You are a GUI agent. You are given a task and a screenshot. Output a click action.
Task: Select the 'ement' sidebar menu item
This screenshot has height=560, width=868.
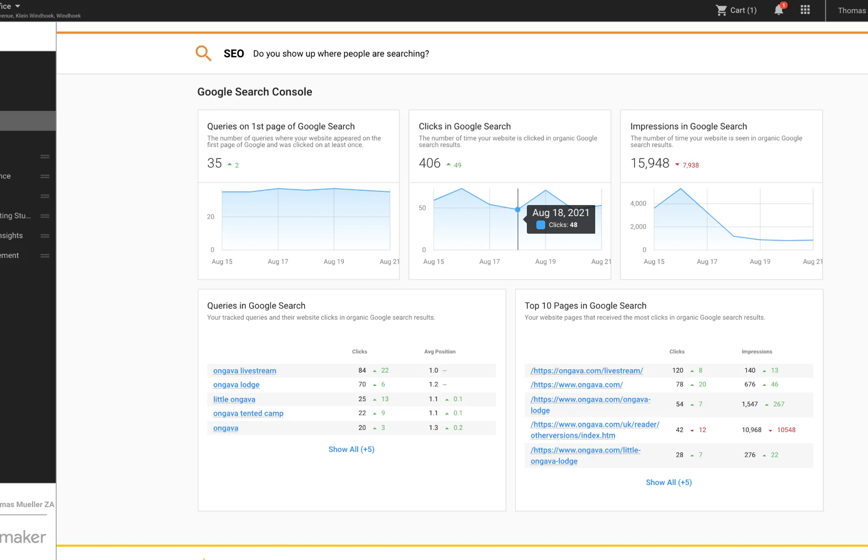[9, 255]
